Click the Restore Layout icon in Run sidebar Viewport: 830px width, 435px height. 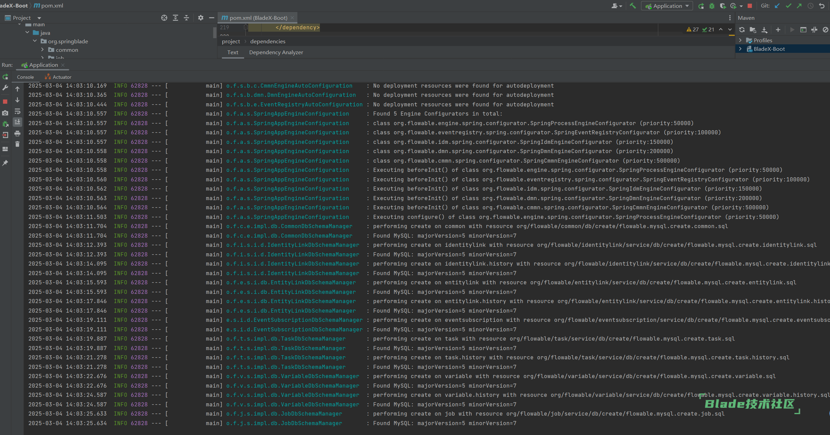pyautogui.click(x=5, y=149)
